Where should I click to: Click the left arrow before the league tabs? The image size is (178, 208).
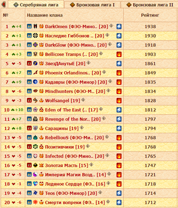coord(4,4)
